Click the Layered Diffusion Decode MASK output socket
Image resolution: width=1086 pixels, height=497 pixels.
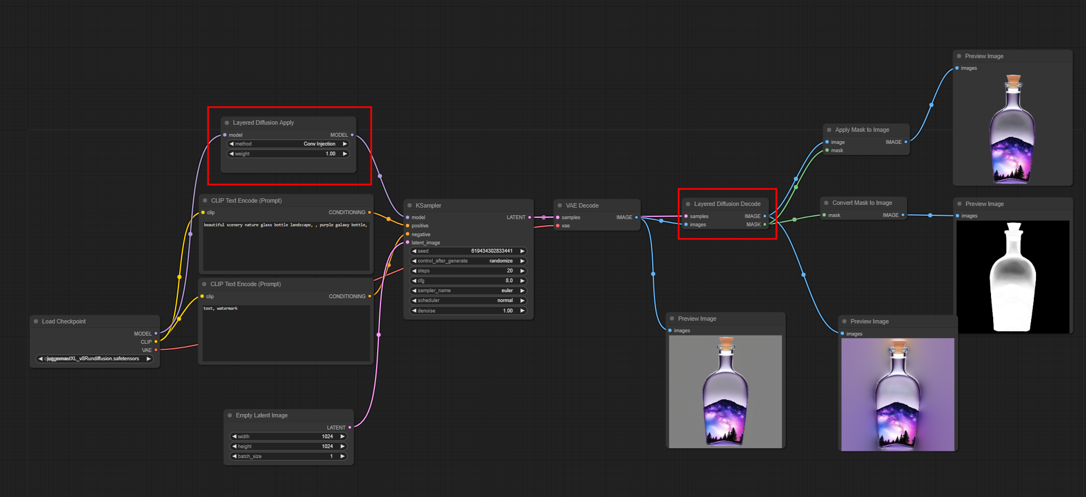(765, 224)
